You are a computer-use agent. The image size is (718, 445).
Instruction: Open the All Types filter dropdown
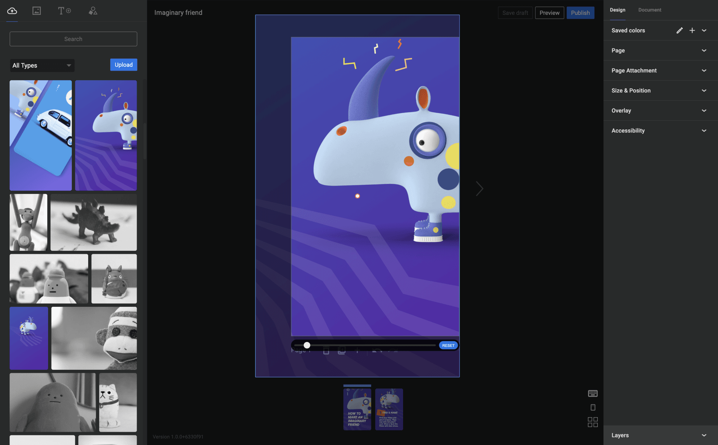click(x=42, y=65)
